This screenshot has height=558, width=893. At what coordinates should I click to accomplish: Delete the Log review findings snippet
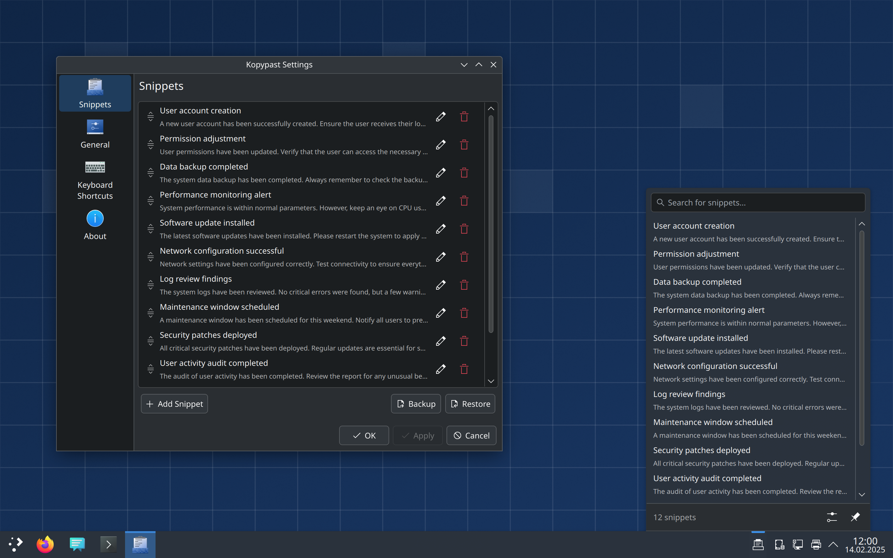click(464, 285)
